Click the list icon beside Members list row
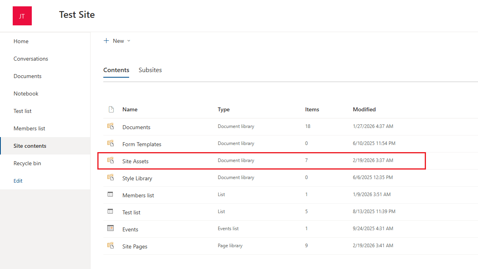 coord(110,195)
